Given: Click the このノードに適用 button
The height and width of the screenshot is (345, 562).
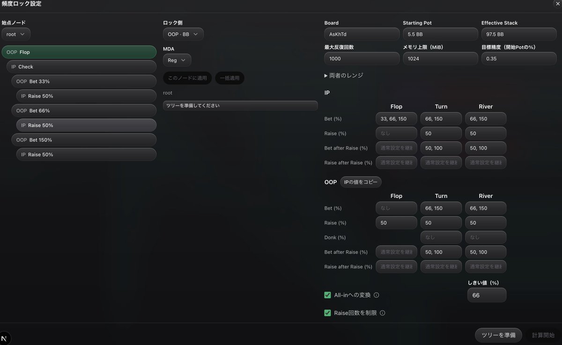Looking at the screenshot, I should click(x=187, y=78).
